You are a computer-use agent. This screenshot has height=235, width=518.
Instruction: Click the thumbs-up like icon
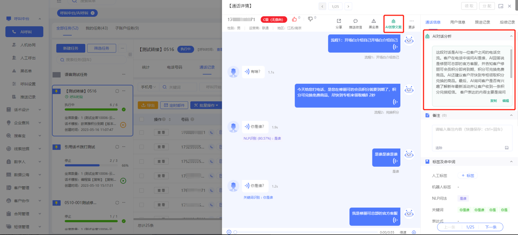tap(294, 19)
